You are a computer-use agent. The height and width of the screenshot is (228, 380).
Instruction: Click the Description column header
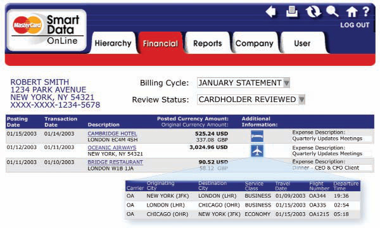point(103,125)
